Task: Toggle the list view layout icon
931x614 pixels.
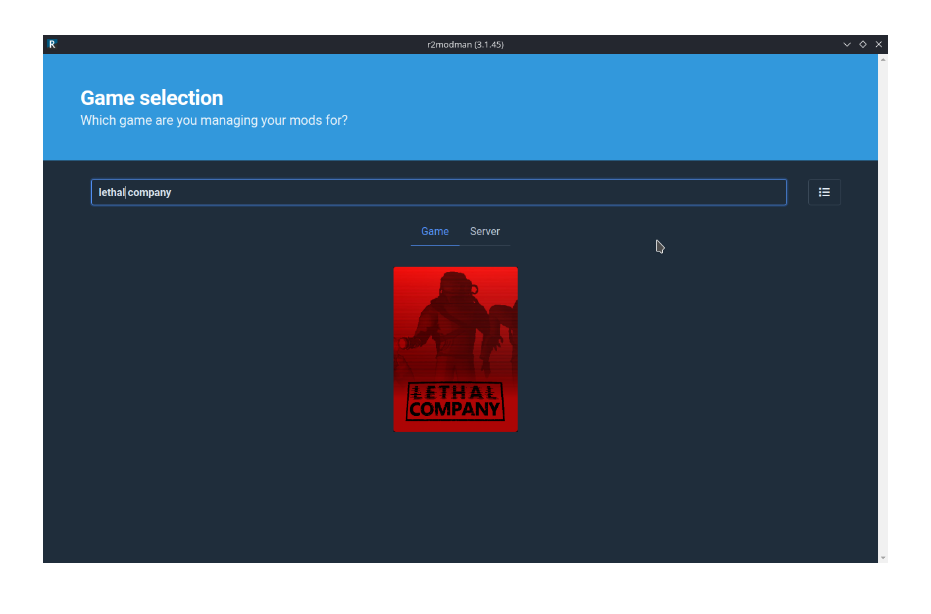Action: 824,192
